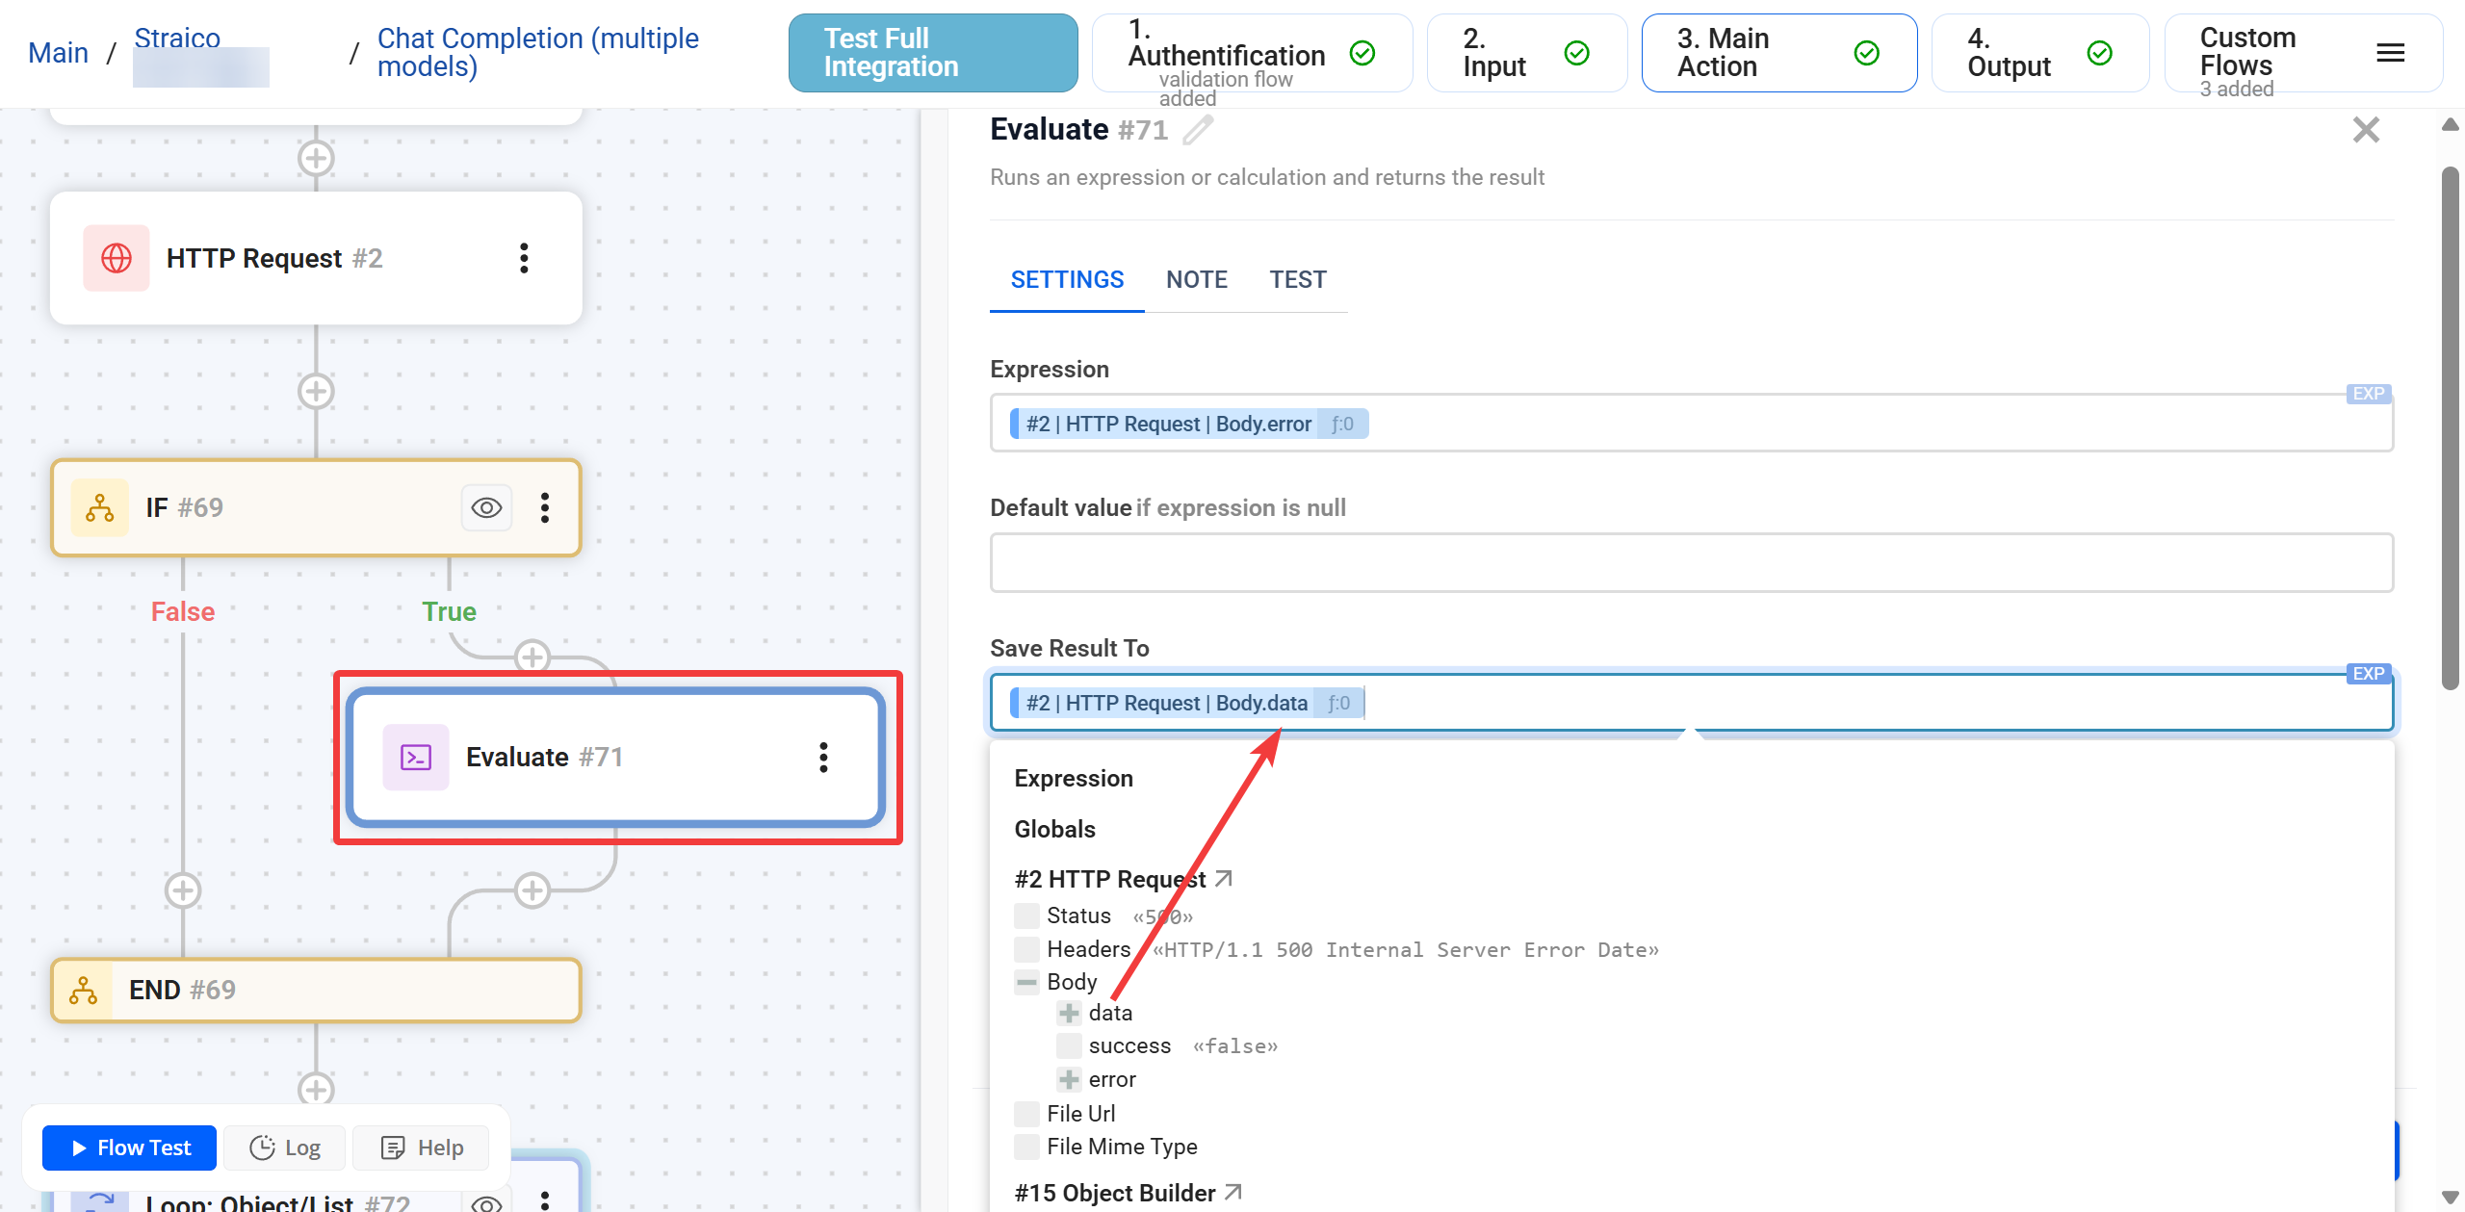Click the plus connector above the IF node

click(x=315, y=391)
